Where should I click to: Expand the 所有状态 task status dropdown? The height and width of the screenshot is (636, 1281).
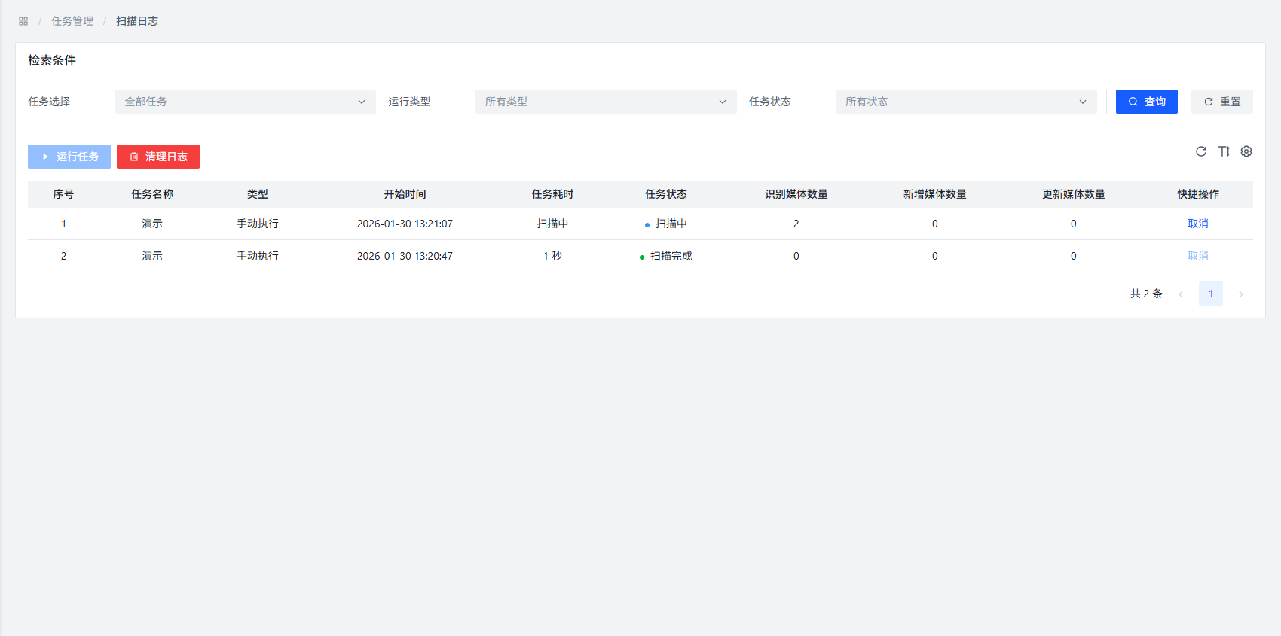coord(965,102)
